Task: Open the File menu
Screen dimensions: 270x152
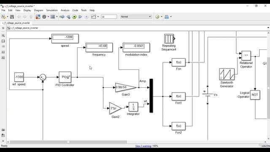Action: tap(3, 10)
